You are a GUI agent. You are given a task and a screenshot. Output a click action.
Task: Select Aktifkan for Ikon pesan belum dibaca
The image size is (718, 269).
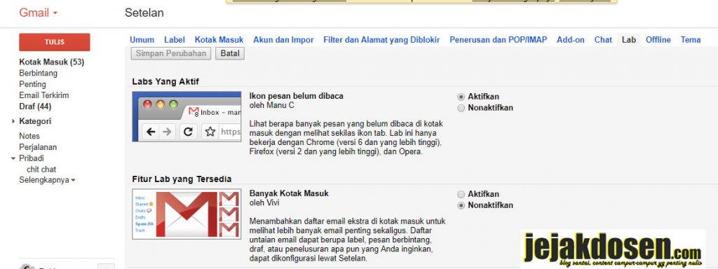[x=461, y=97]
